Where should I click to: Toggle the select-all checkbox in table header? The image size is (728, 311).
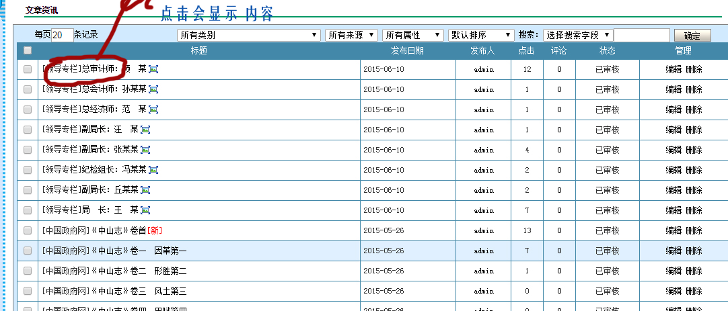[x=28, y=50]
